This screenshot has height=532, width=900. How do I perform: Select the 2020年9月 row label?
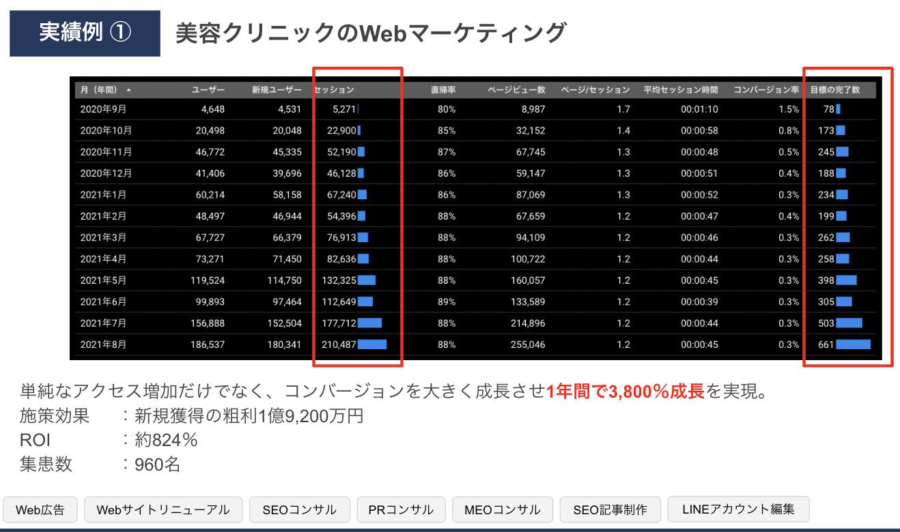tap(103, 109)
